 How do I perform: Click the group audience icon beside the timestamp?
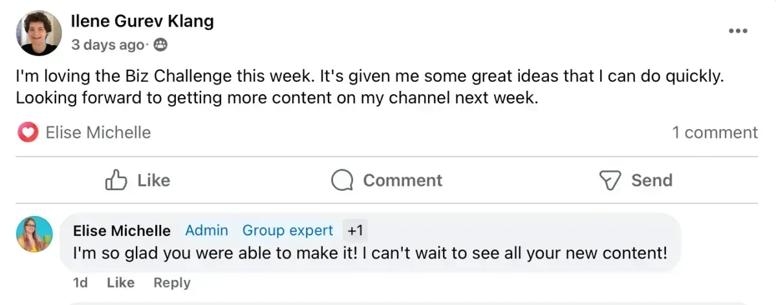(161, 45)
